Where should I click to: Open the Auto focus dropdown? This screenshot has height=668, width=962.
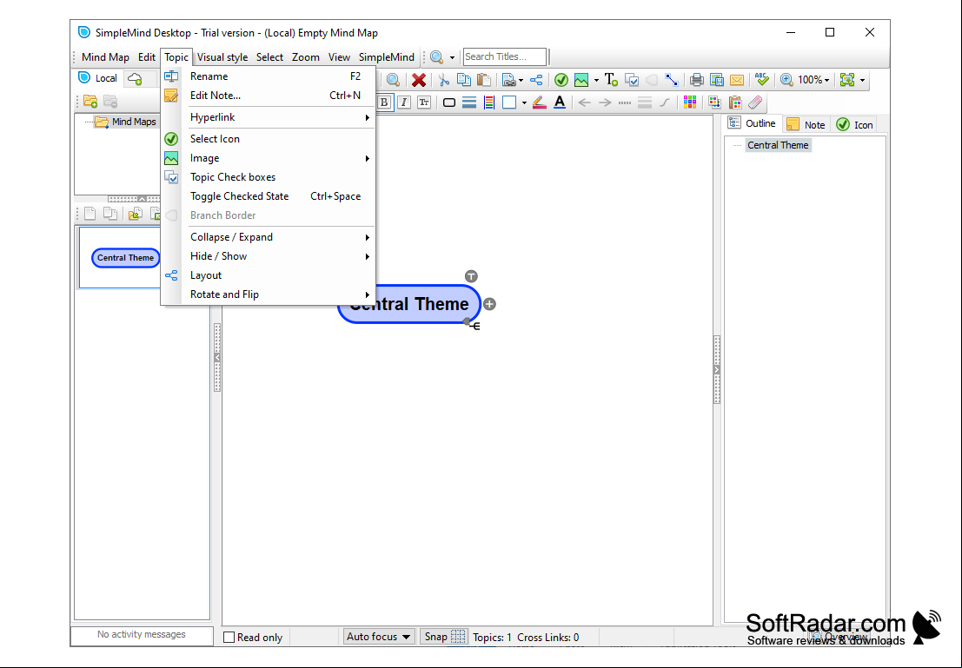[379, 637]
